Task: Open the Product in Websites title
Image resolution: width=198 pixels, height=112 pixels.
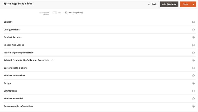Action: (15, 75)
